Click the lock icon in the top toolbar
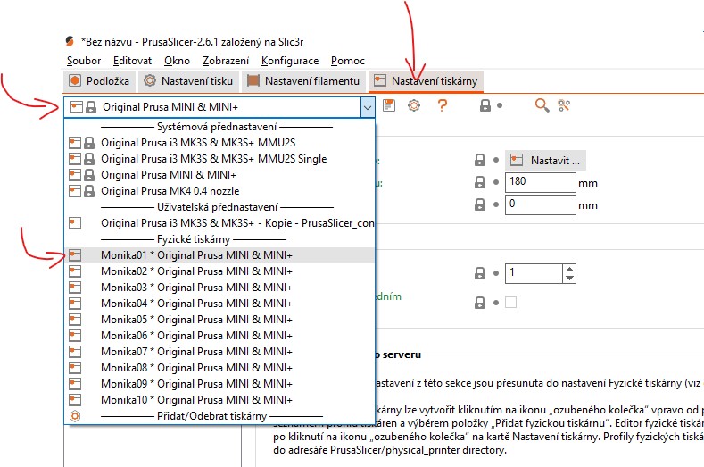This screenshot has width=704, height=467. tap(485, 105)
